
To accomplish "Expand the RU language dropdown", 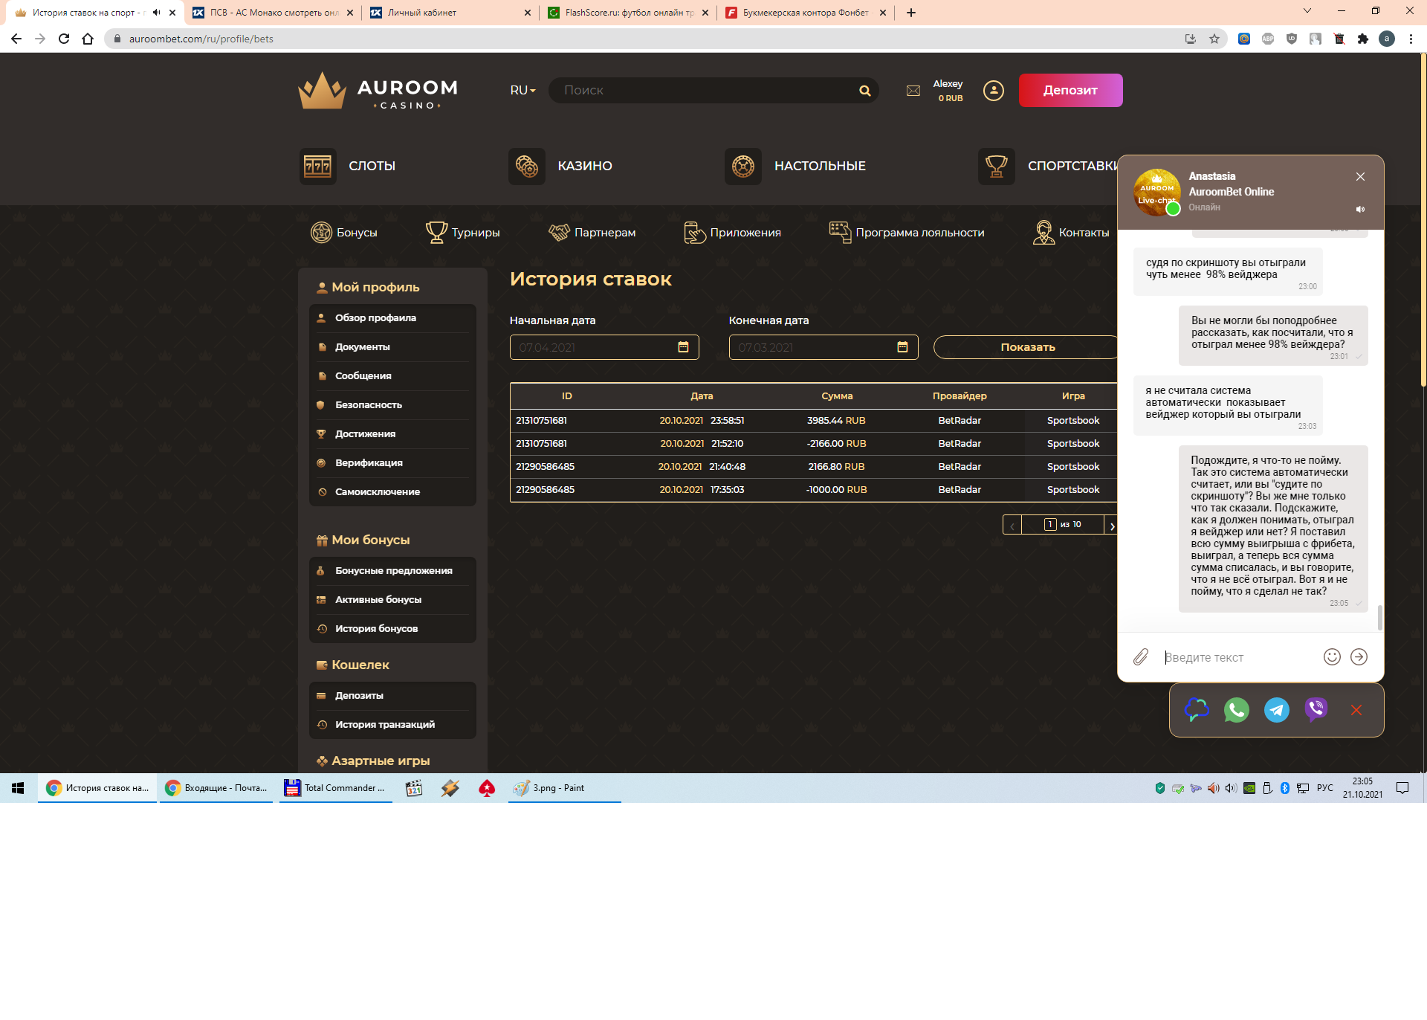I will [x=522, y=91].
